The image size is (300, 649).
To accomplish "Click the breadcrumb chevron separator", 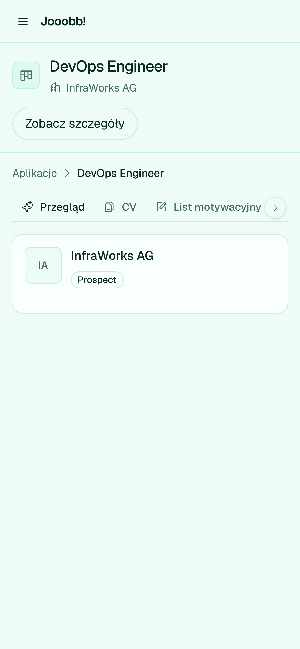I will pyautogui.click(x=67, y=173).
